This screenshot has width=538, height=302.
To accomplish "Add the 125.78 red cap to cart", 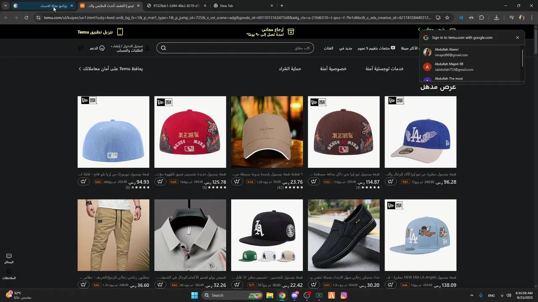I will [x=160, y=182].
